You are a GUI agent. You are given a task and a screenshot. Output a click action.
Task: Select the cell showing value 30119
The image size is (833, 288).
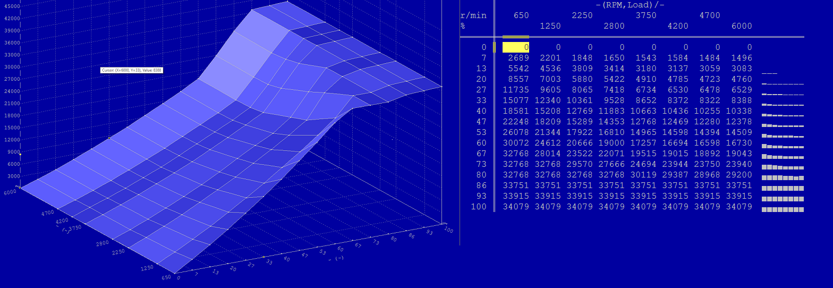(x=643, y=175)
